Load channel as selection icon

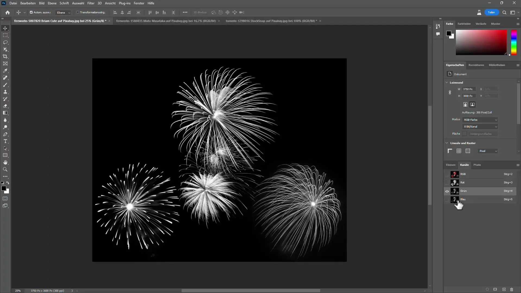[487, 289]
